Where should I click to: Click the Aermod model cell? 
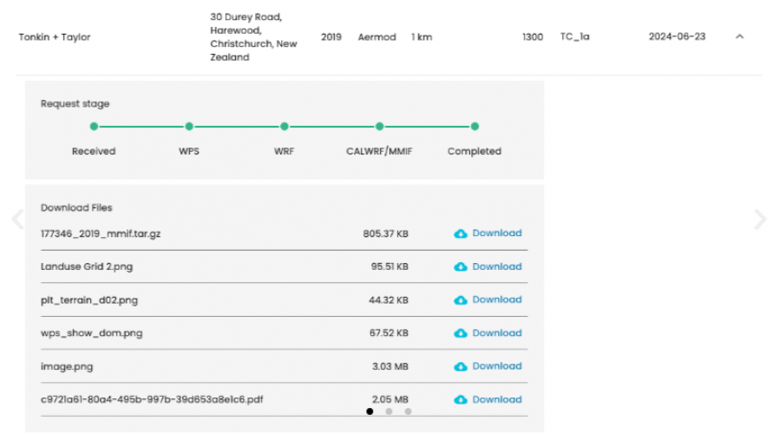[x=377, y=36]
